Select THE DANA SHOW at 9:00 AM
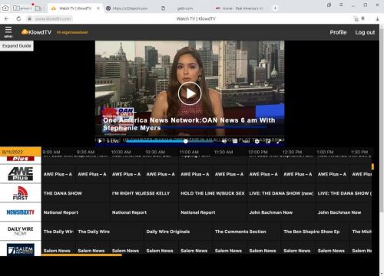 coord(76,193)
